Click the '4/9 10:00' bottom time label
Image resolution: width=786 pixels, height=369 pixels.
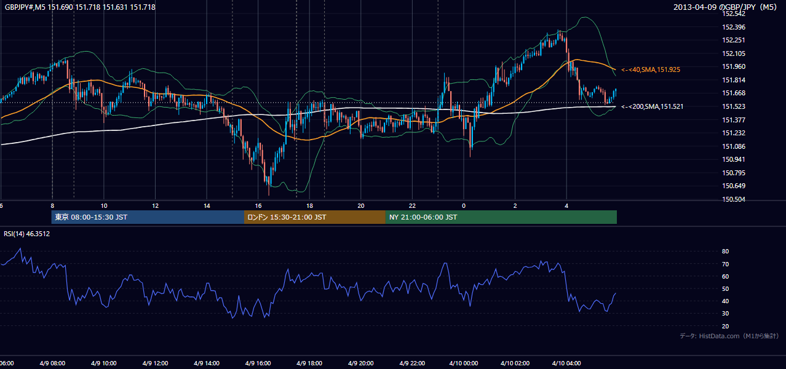pyautogui.click(x=103, y=363)
